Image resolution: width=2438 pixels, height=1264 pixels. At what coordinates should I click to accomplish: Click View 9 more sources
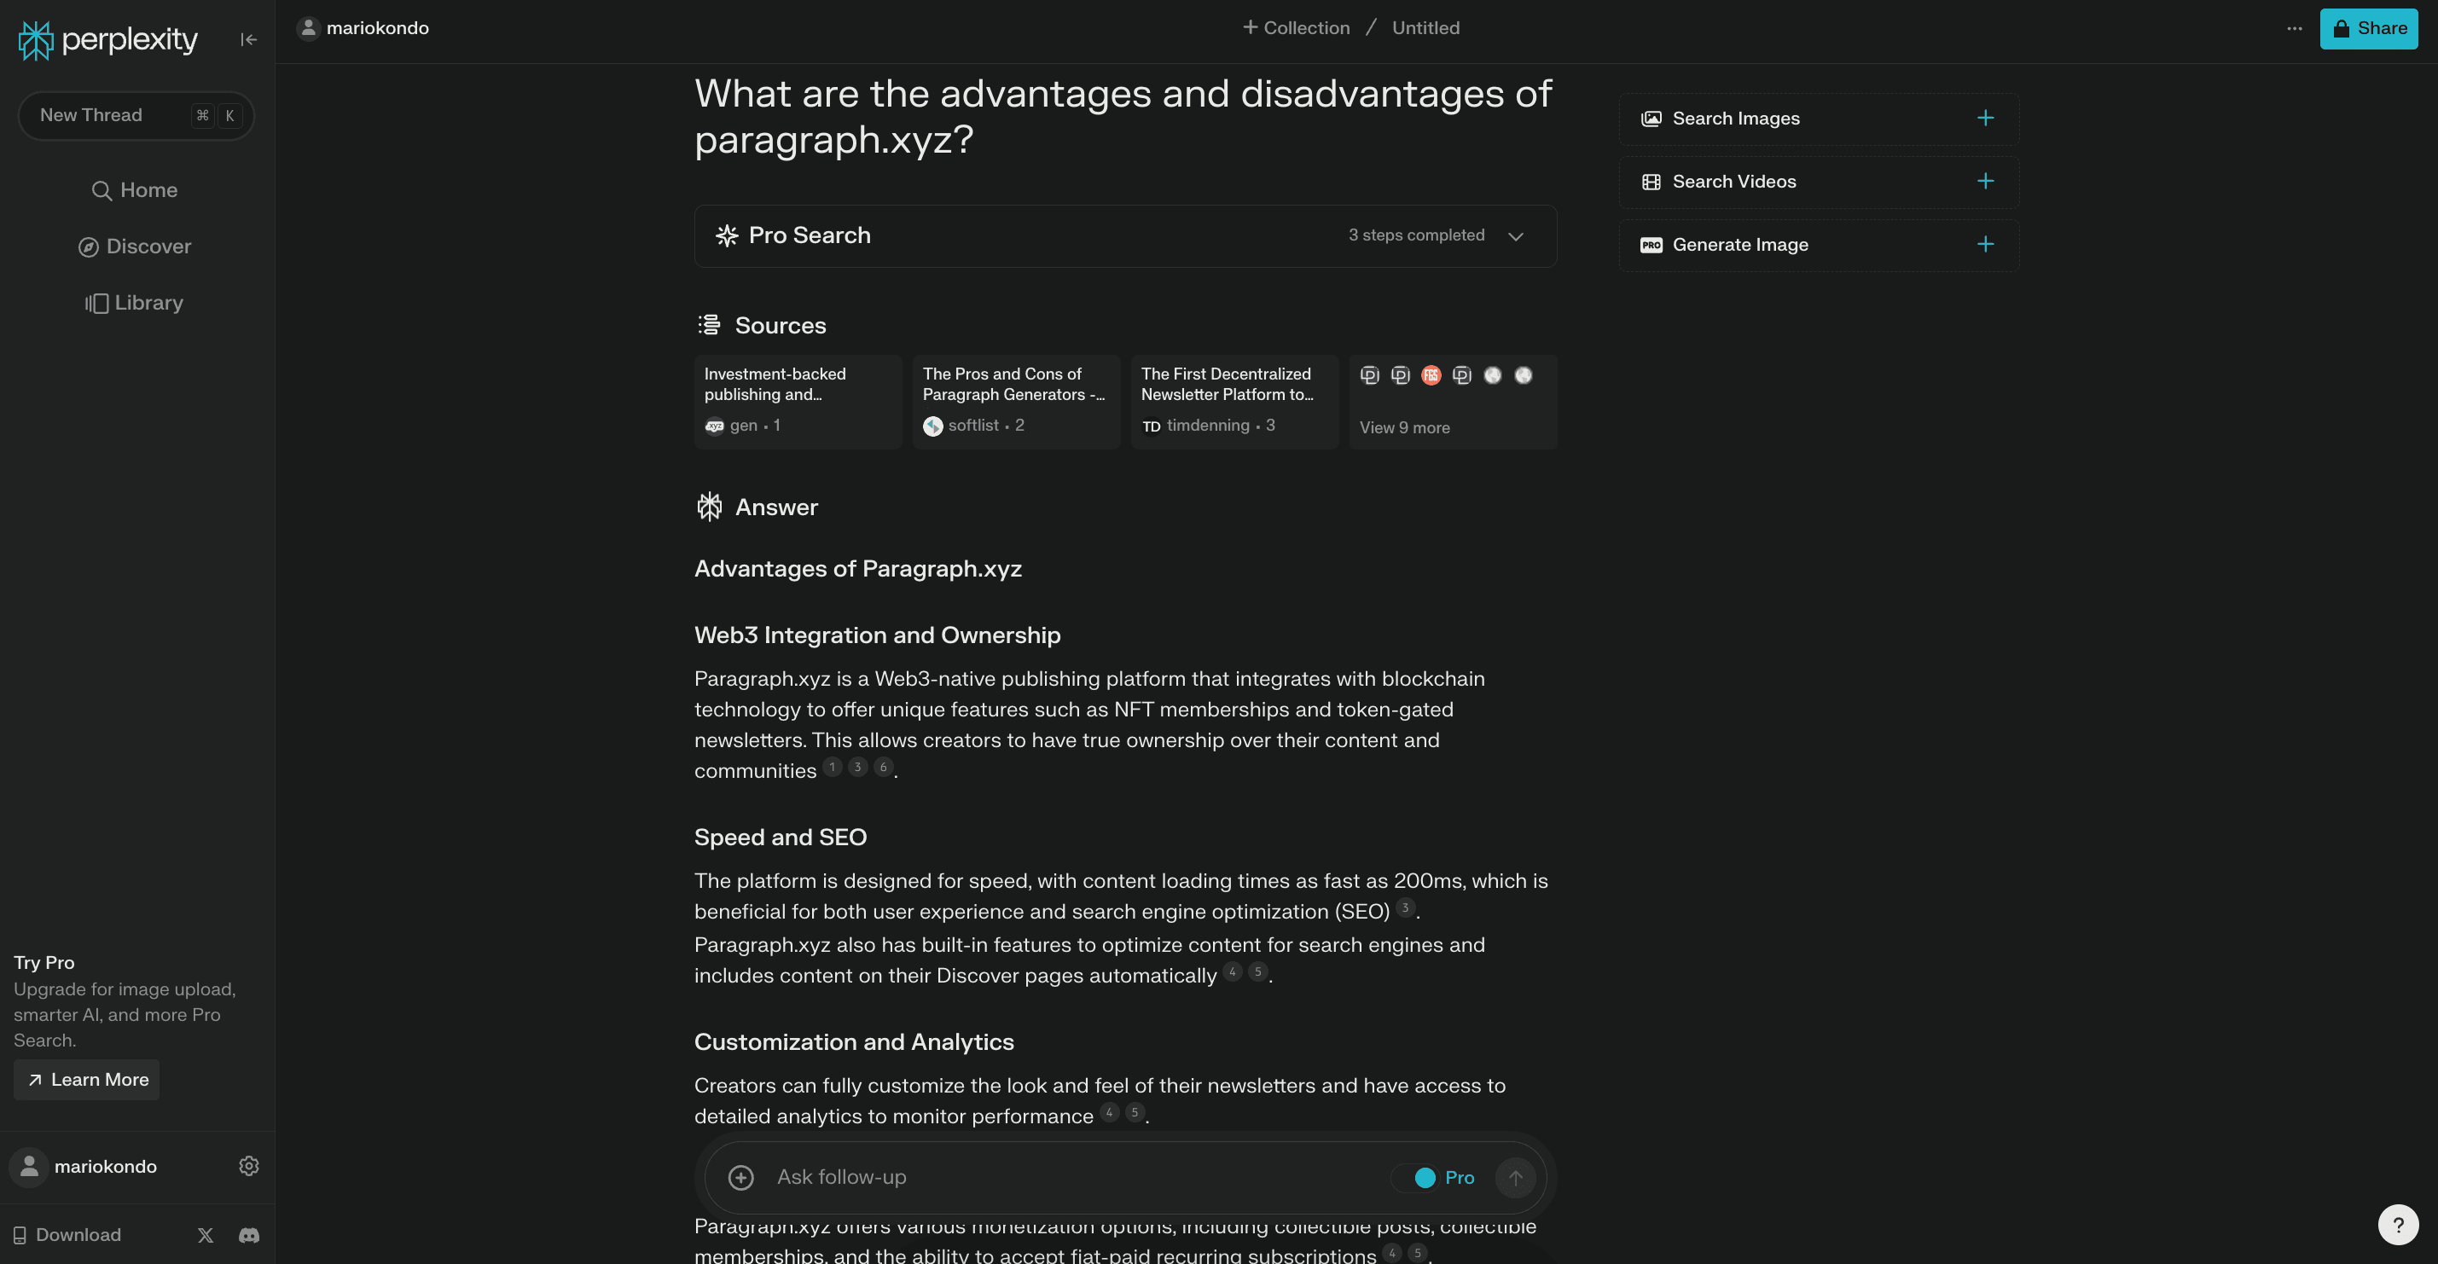point(1404,427)
